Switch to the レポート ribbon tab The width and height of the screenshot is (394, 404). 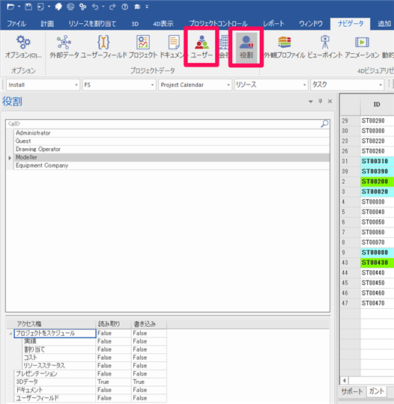273,24
